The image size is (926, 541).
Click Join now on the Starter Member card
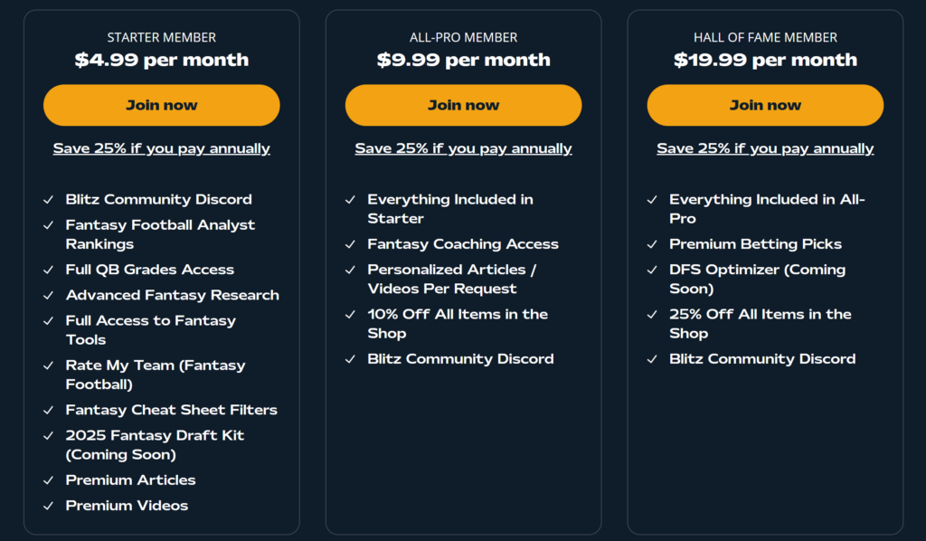161,105
